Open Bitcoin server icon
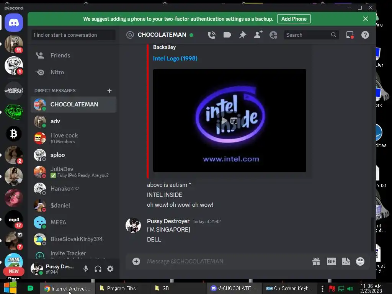This screenshot has height=294, width=392. coord(14,134)
